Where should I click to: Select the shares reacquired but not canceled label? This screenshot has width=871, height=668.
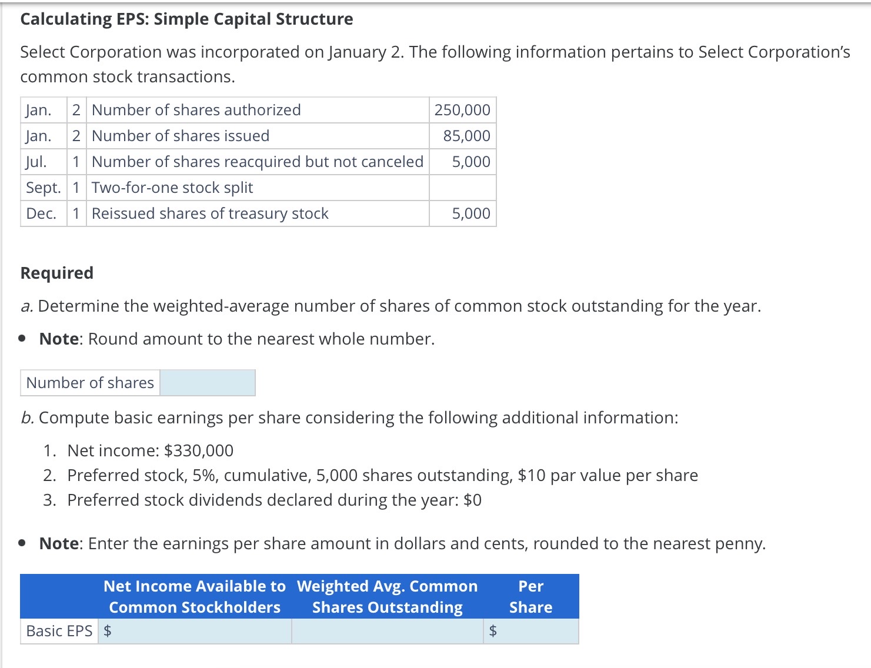pyautogui.click(x=257, y=161)
